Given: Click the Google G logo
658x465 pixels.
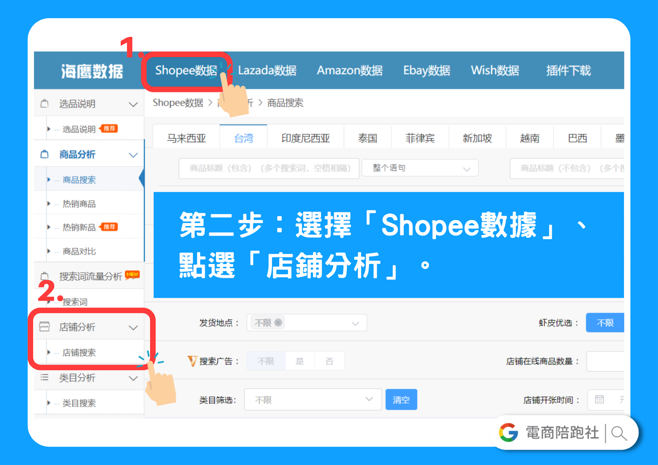Looking at the screenshot, I should (x=509, y=433).
